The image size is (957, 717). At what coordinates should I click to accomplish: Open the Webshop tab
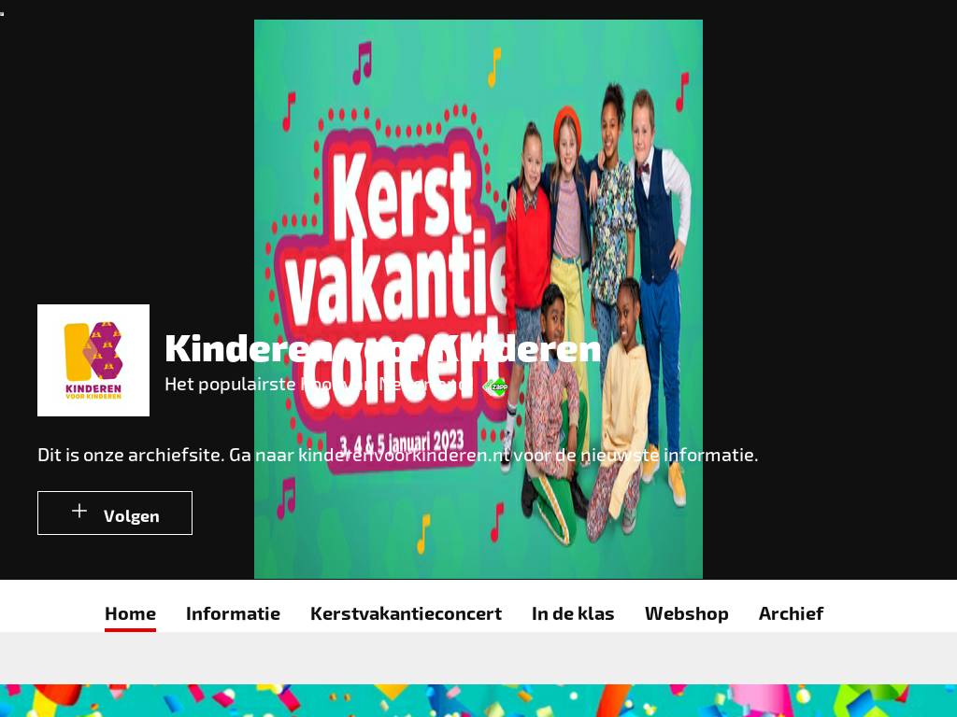click(686, 613)
